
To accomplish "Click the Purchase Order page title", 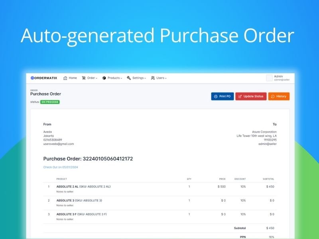I will tap(45, 94).
